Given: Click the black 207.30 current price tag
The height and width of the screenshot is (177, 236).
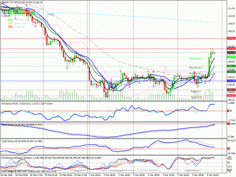Looking at the screenshot, I should [231, 52].
